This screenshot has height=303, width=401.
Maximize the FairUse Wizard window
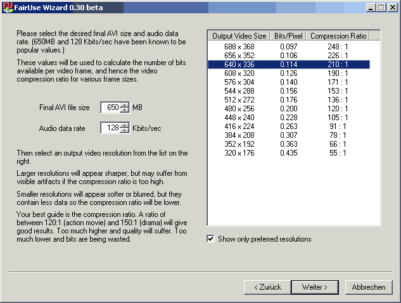coord(381,8)
